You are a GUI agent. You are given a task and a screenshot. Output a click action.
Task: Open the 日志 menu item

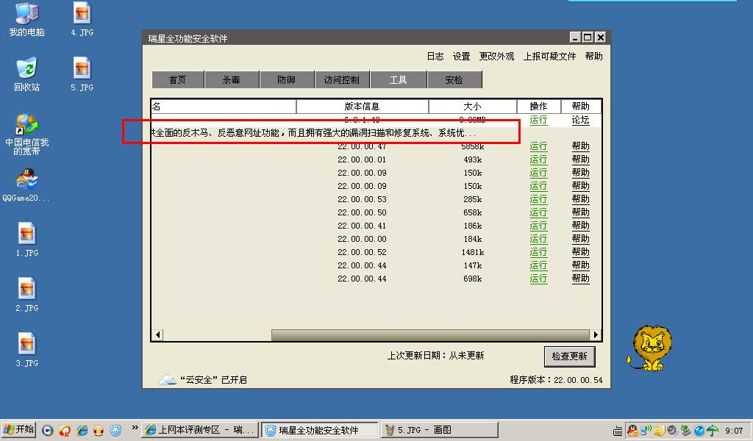435,56
